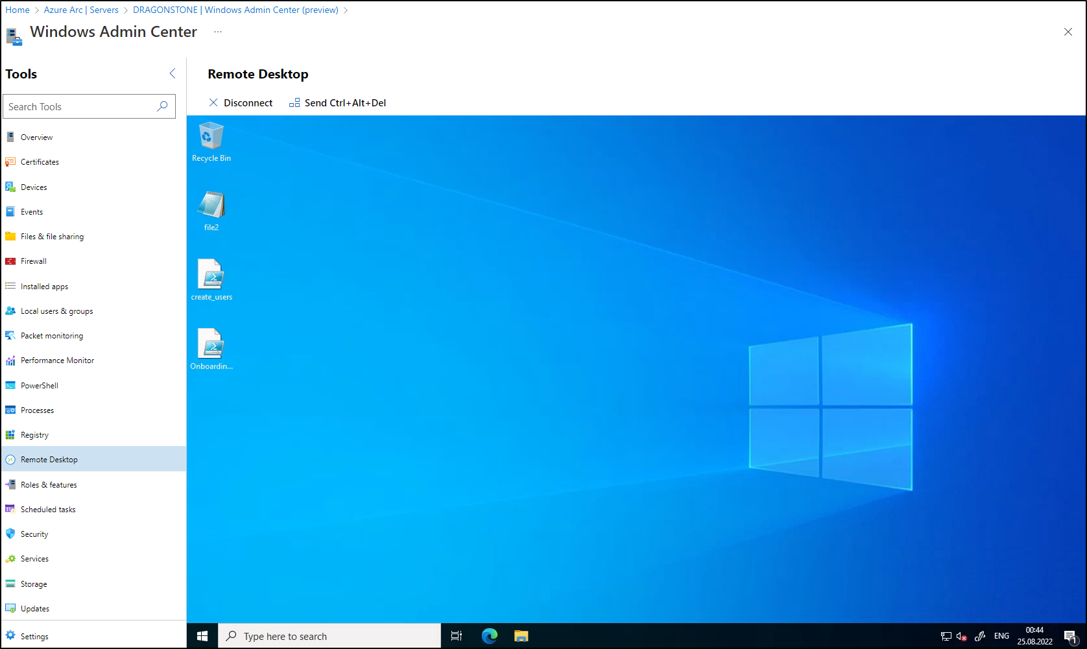Open the Overview tool icon

(10, 137)
